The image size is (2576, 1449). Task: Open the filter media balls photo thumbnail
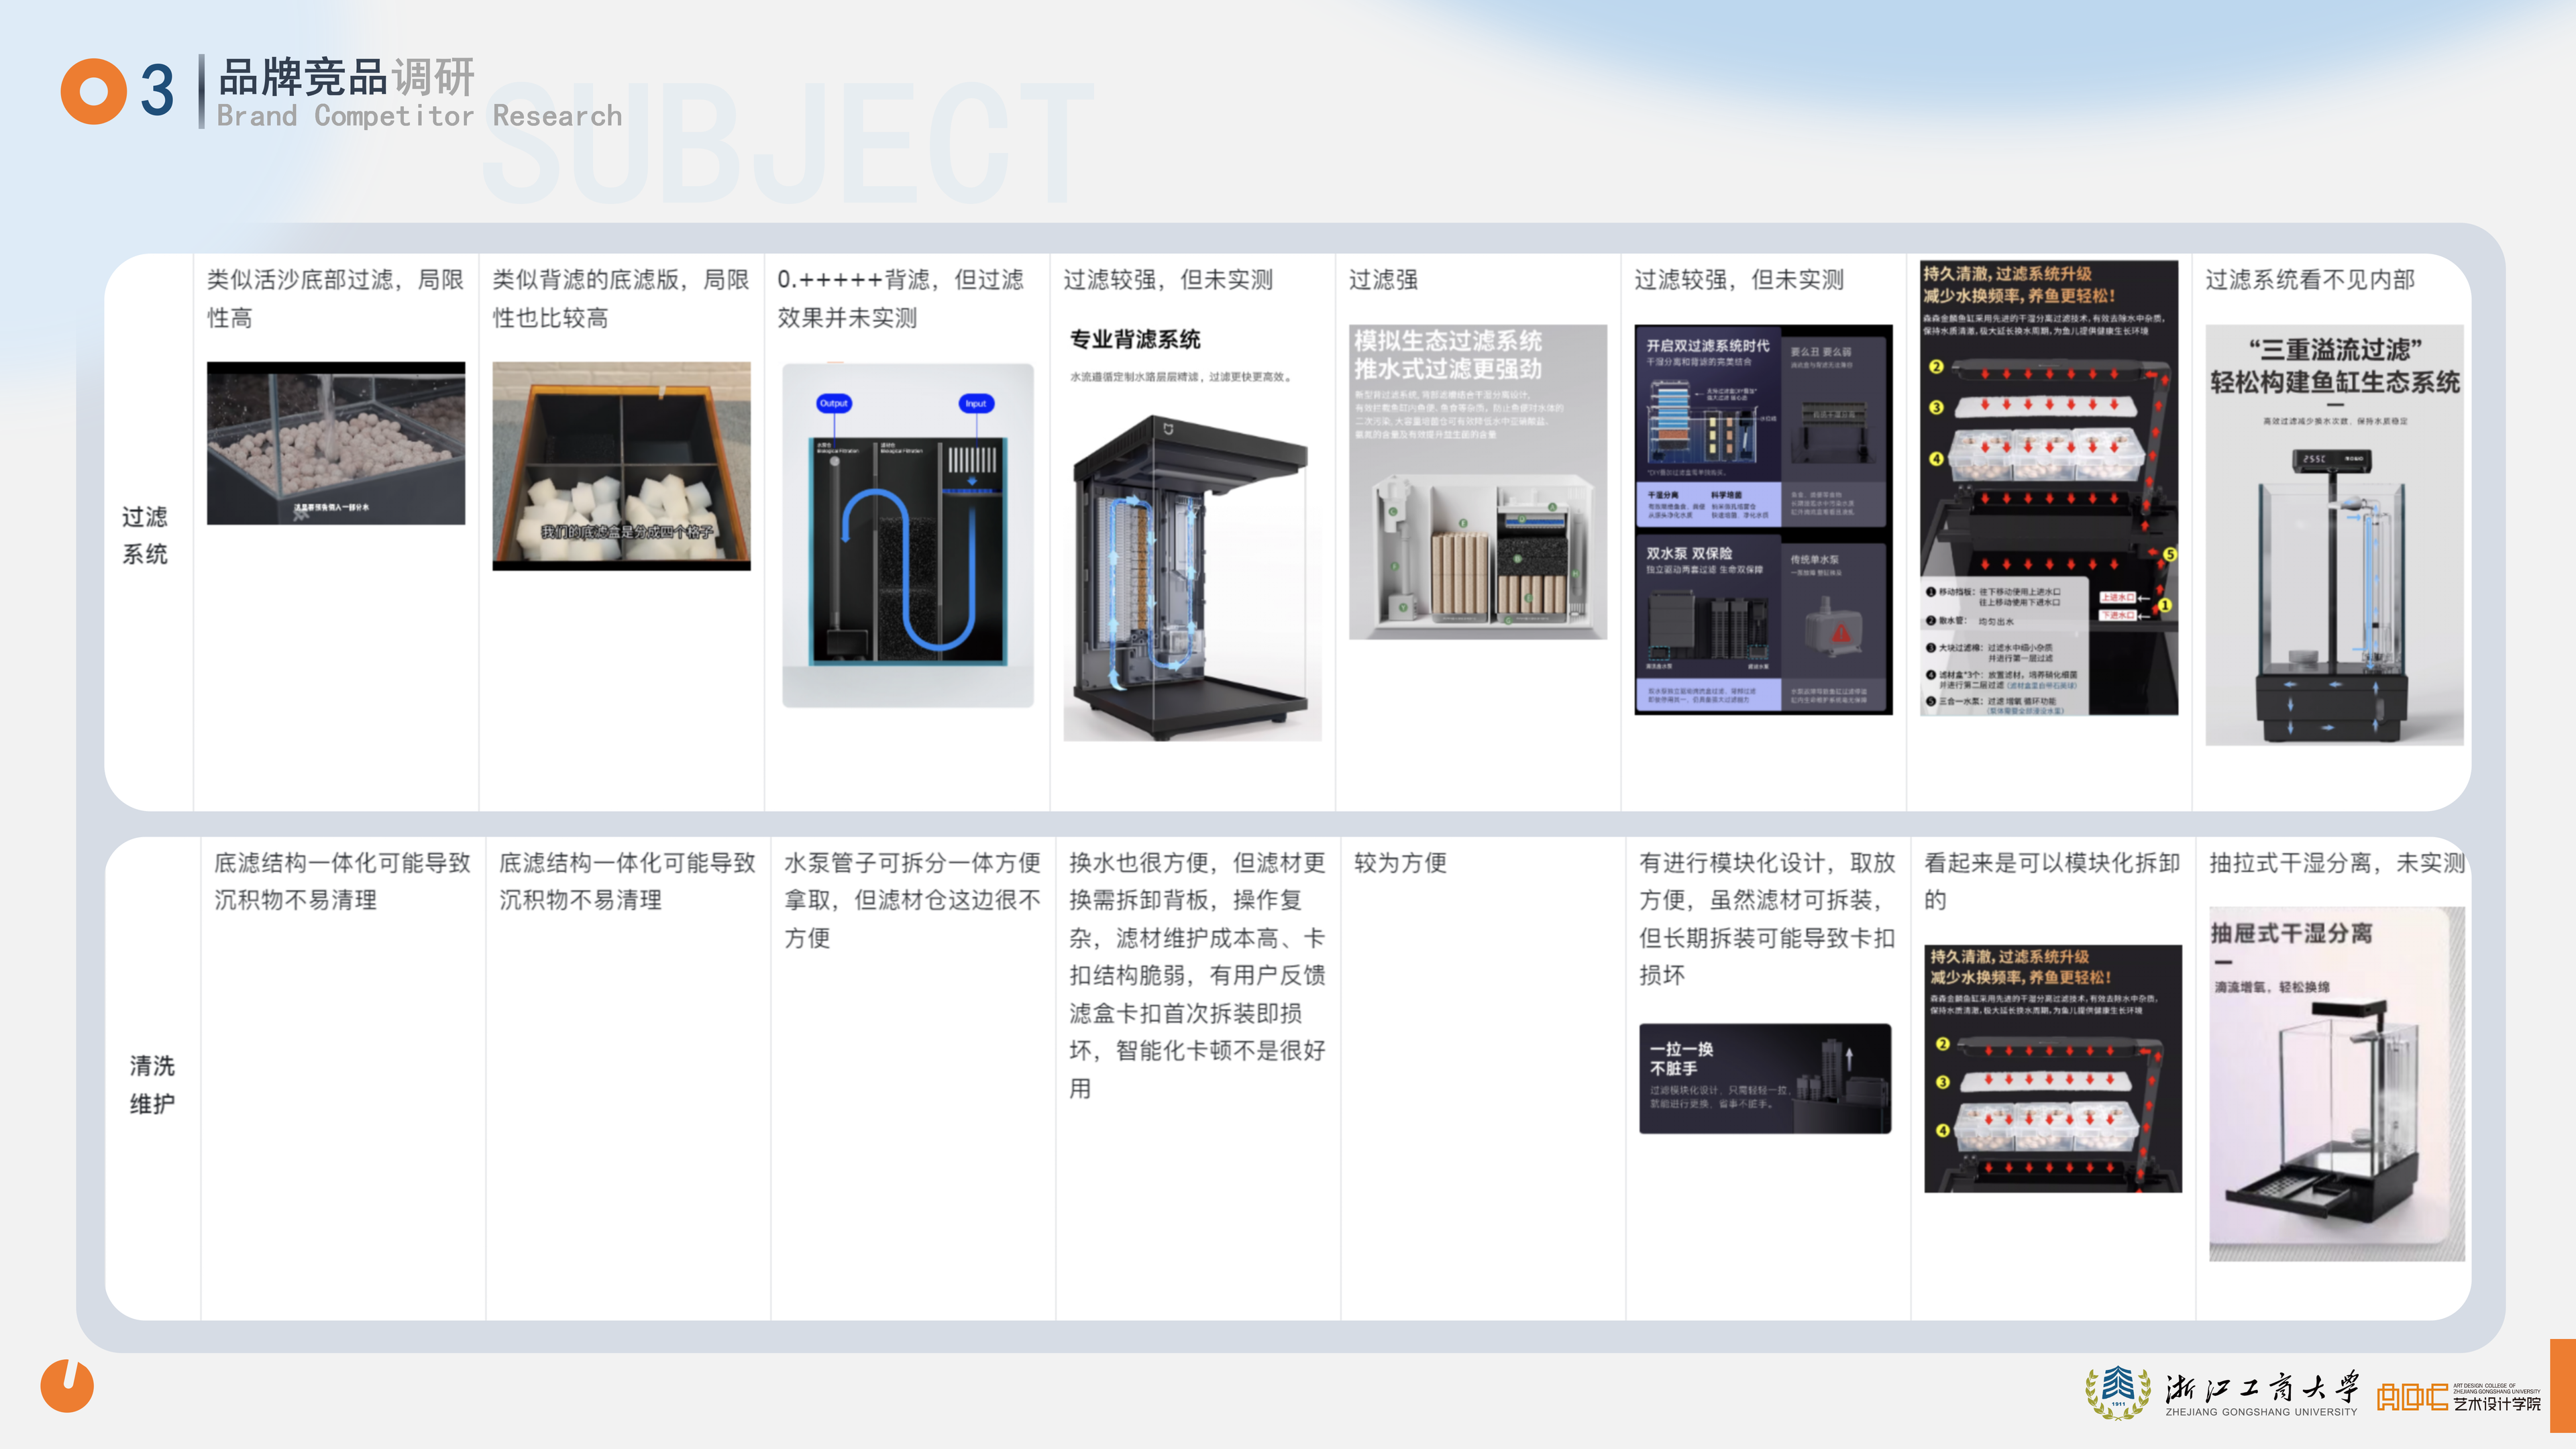point(336,443)
